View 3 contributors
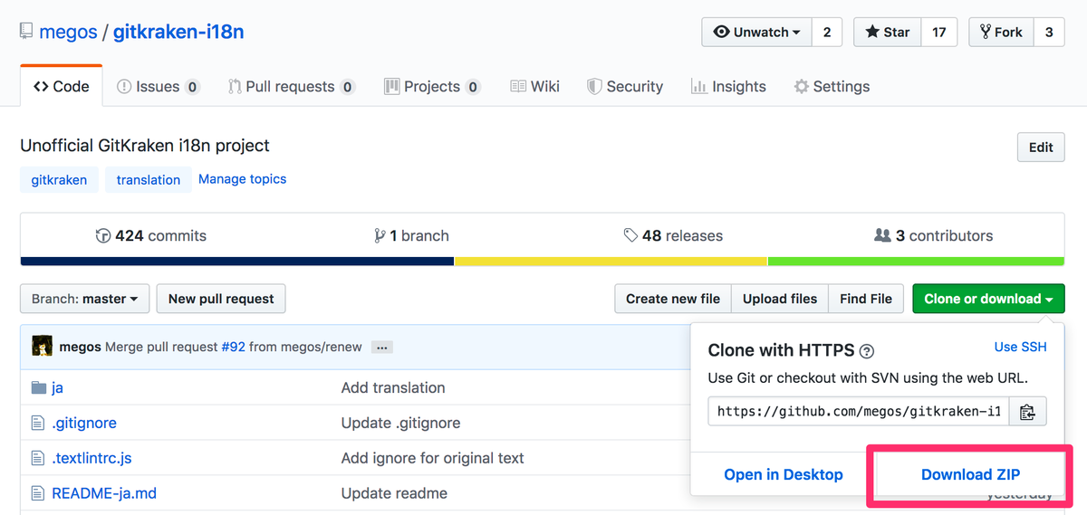 [x=933, y=235]
